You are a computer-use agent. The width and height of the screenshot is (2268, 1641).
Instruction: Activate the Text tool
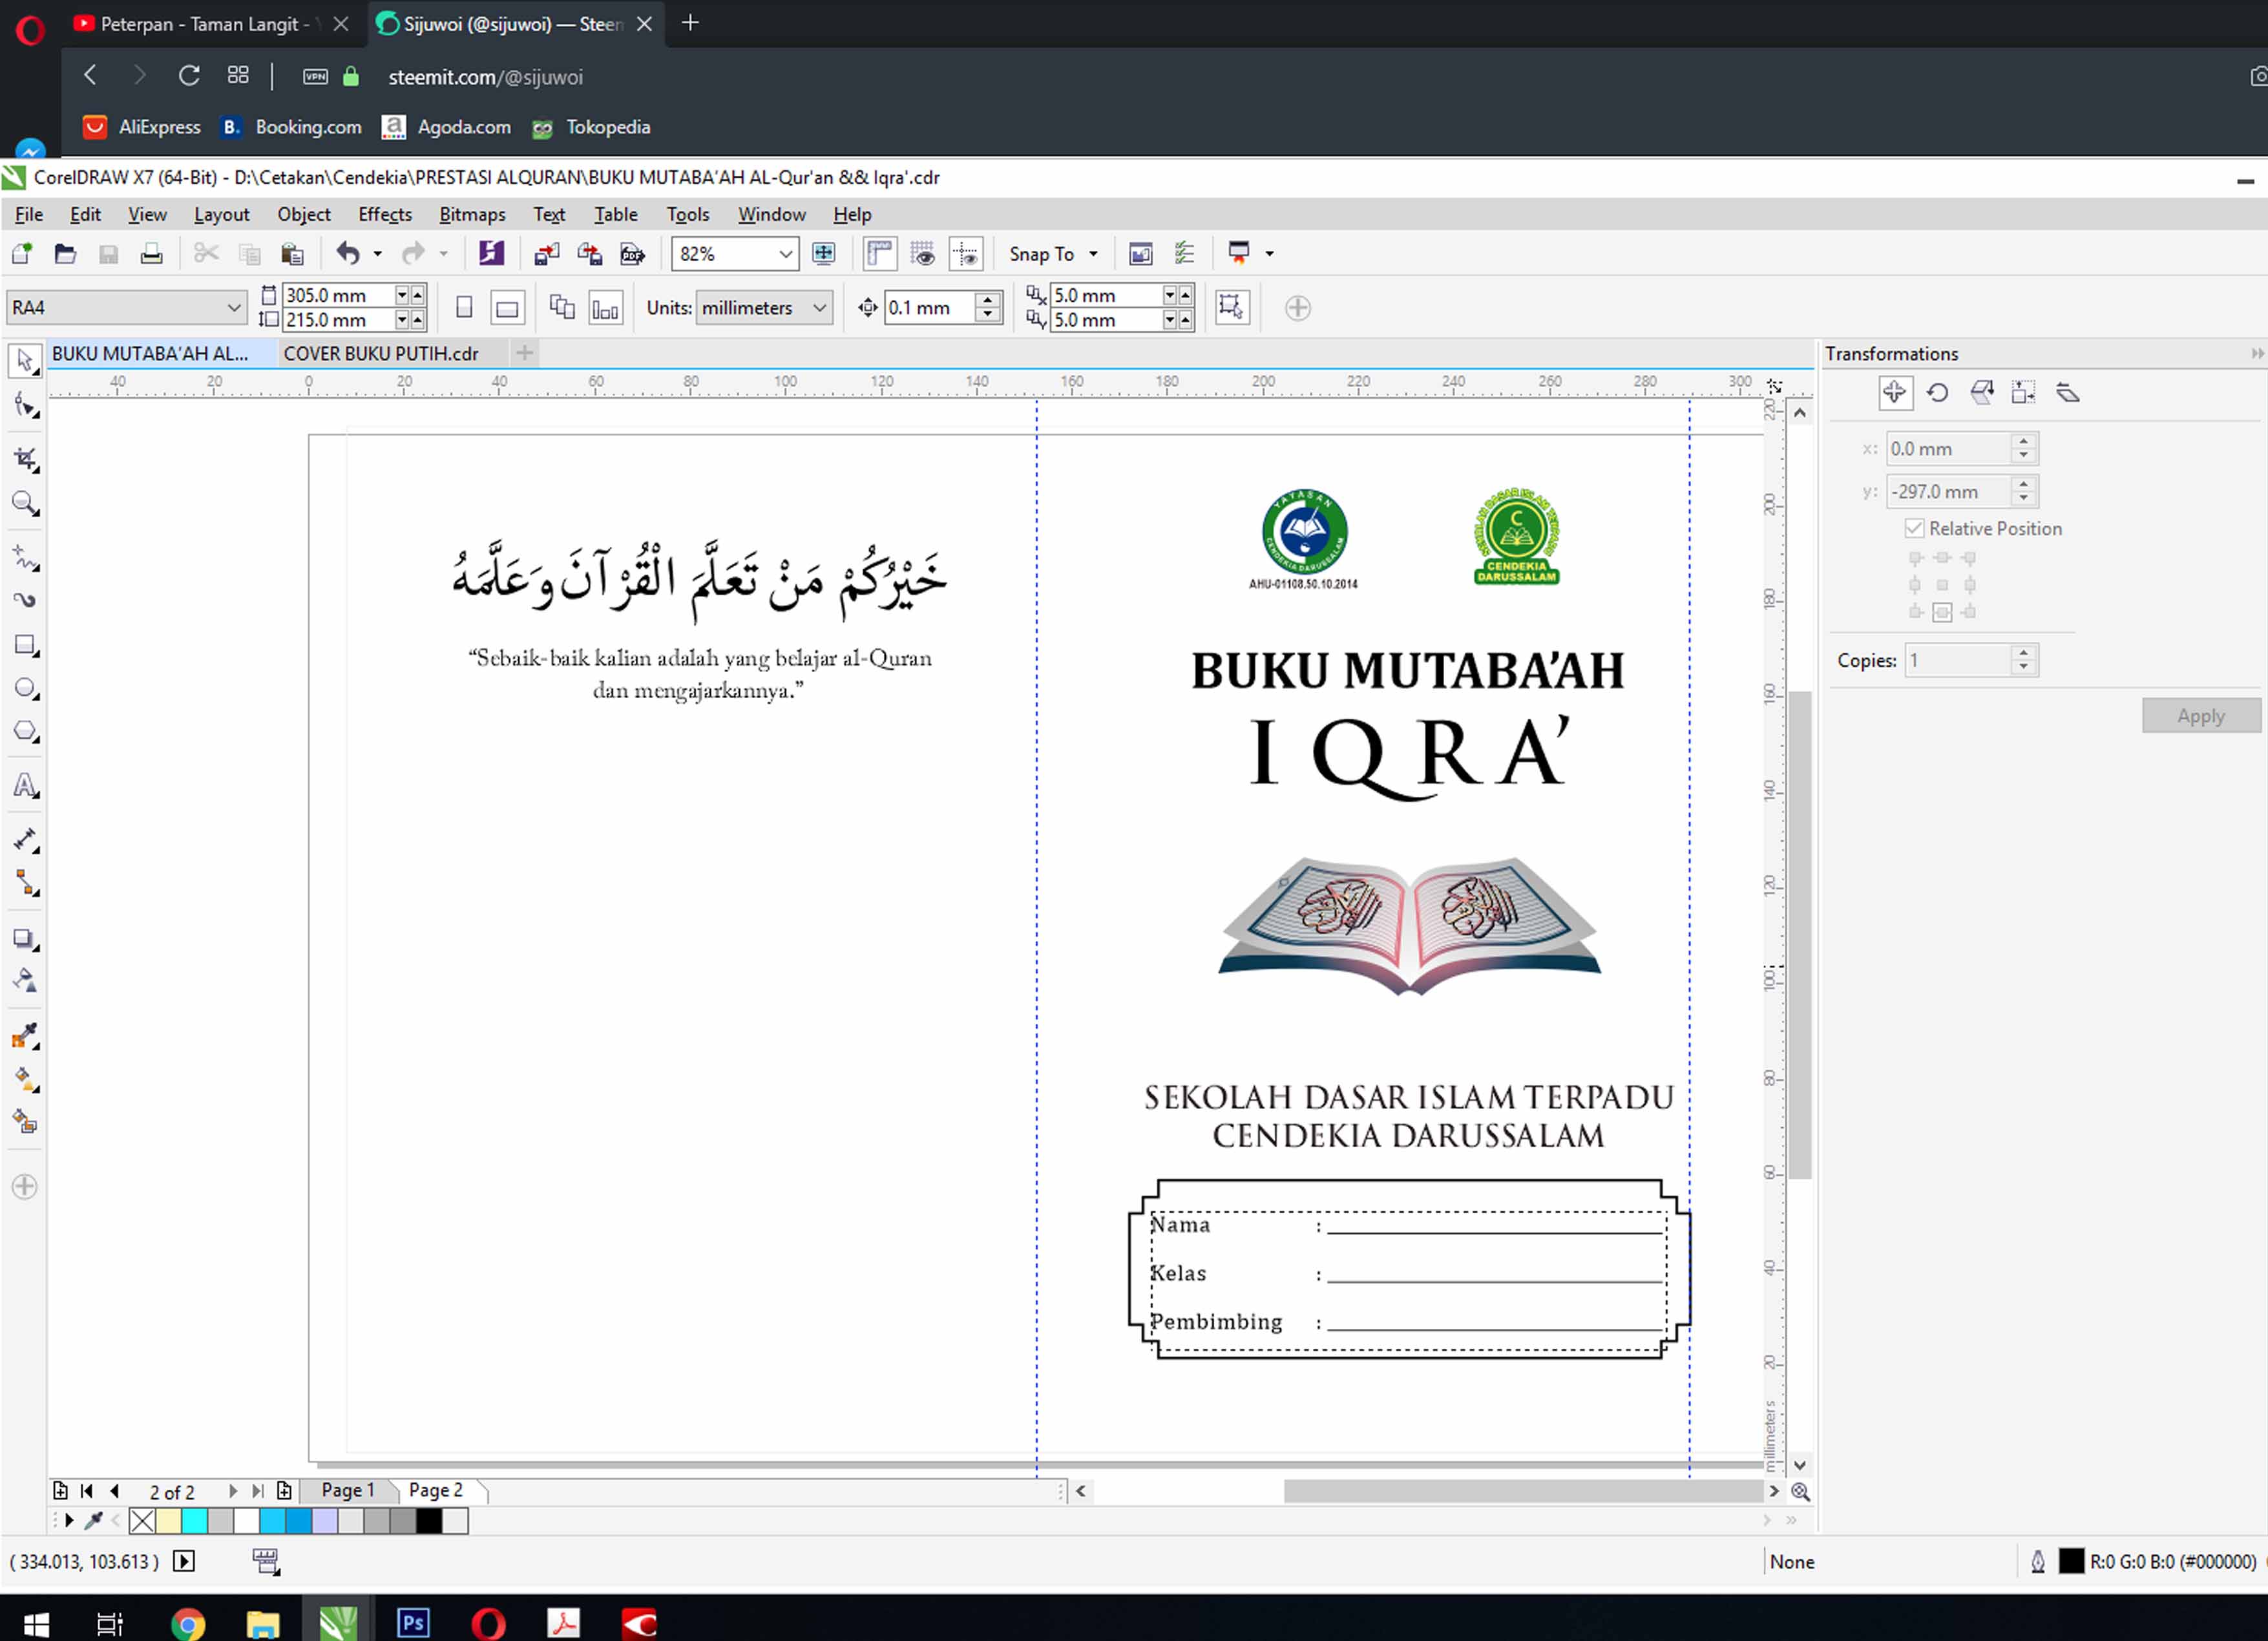(25, 786)
